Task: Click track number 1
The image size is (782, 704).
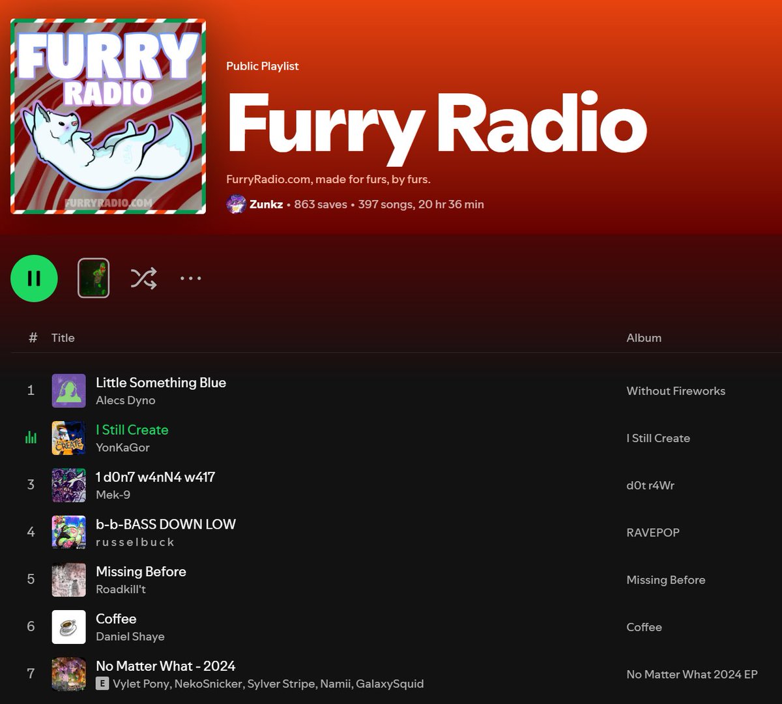Action: click(x=31, y=390)
